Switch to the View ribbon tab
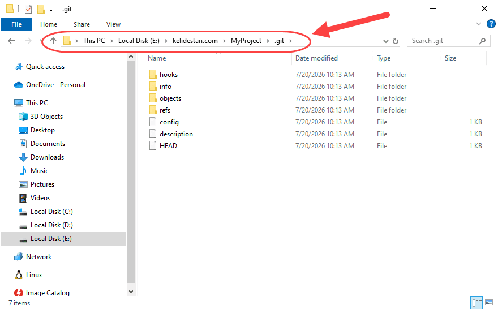498x310 pixels. pos(113,24)
